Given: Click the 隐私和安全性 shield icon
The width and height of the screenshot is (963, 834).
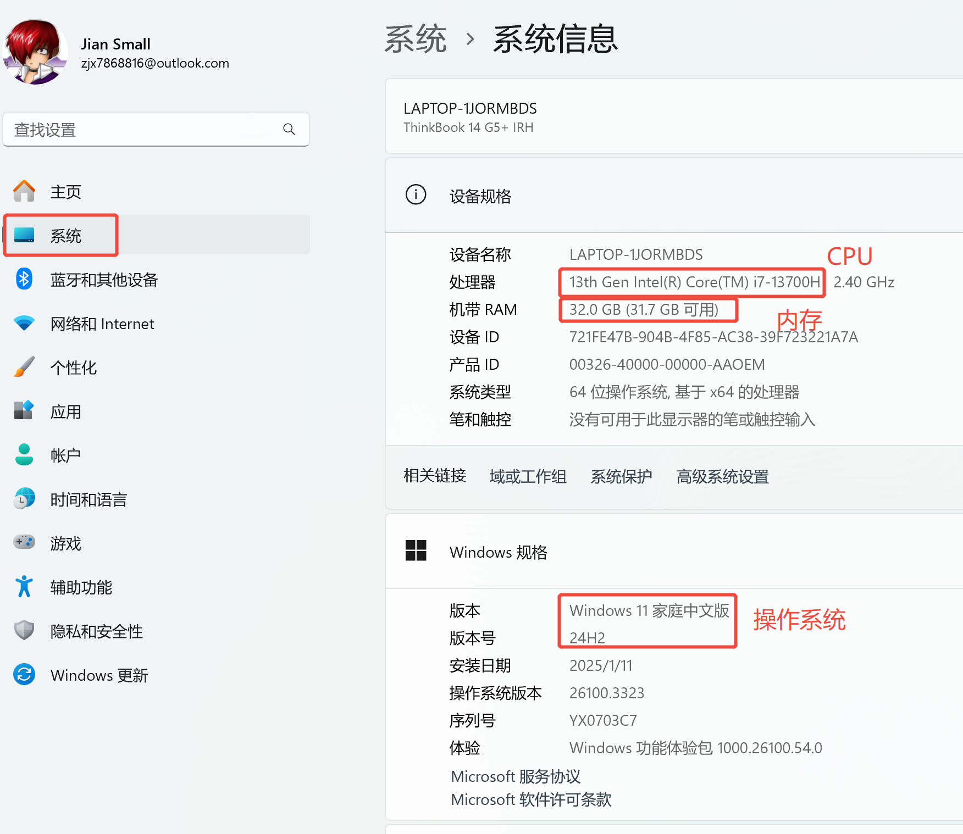Looking at the screenshot, I should pyautogui.click(x=24, y=630).
